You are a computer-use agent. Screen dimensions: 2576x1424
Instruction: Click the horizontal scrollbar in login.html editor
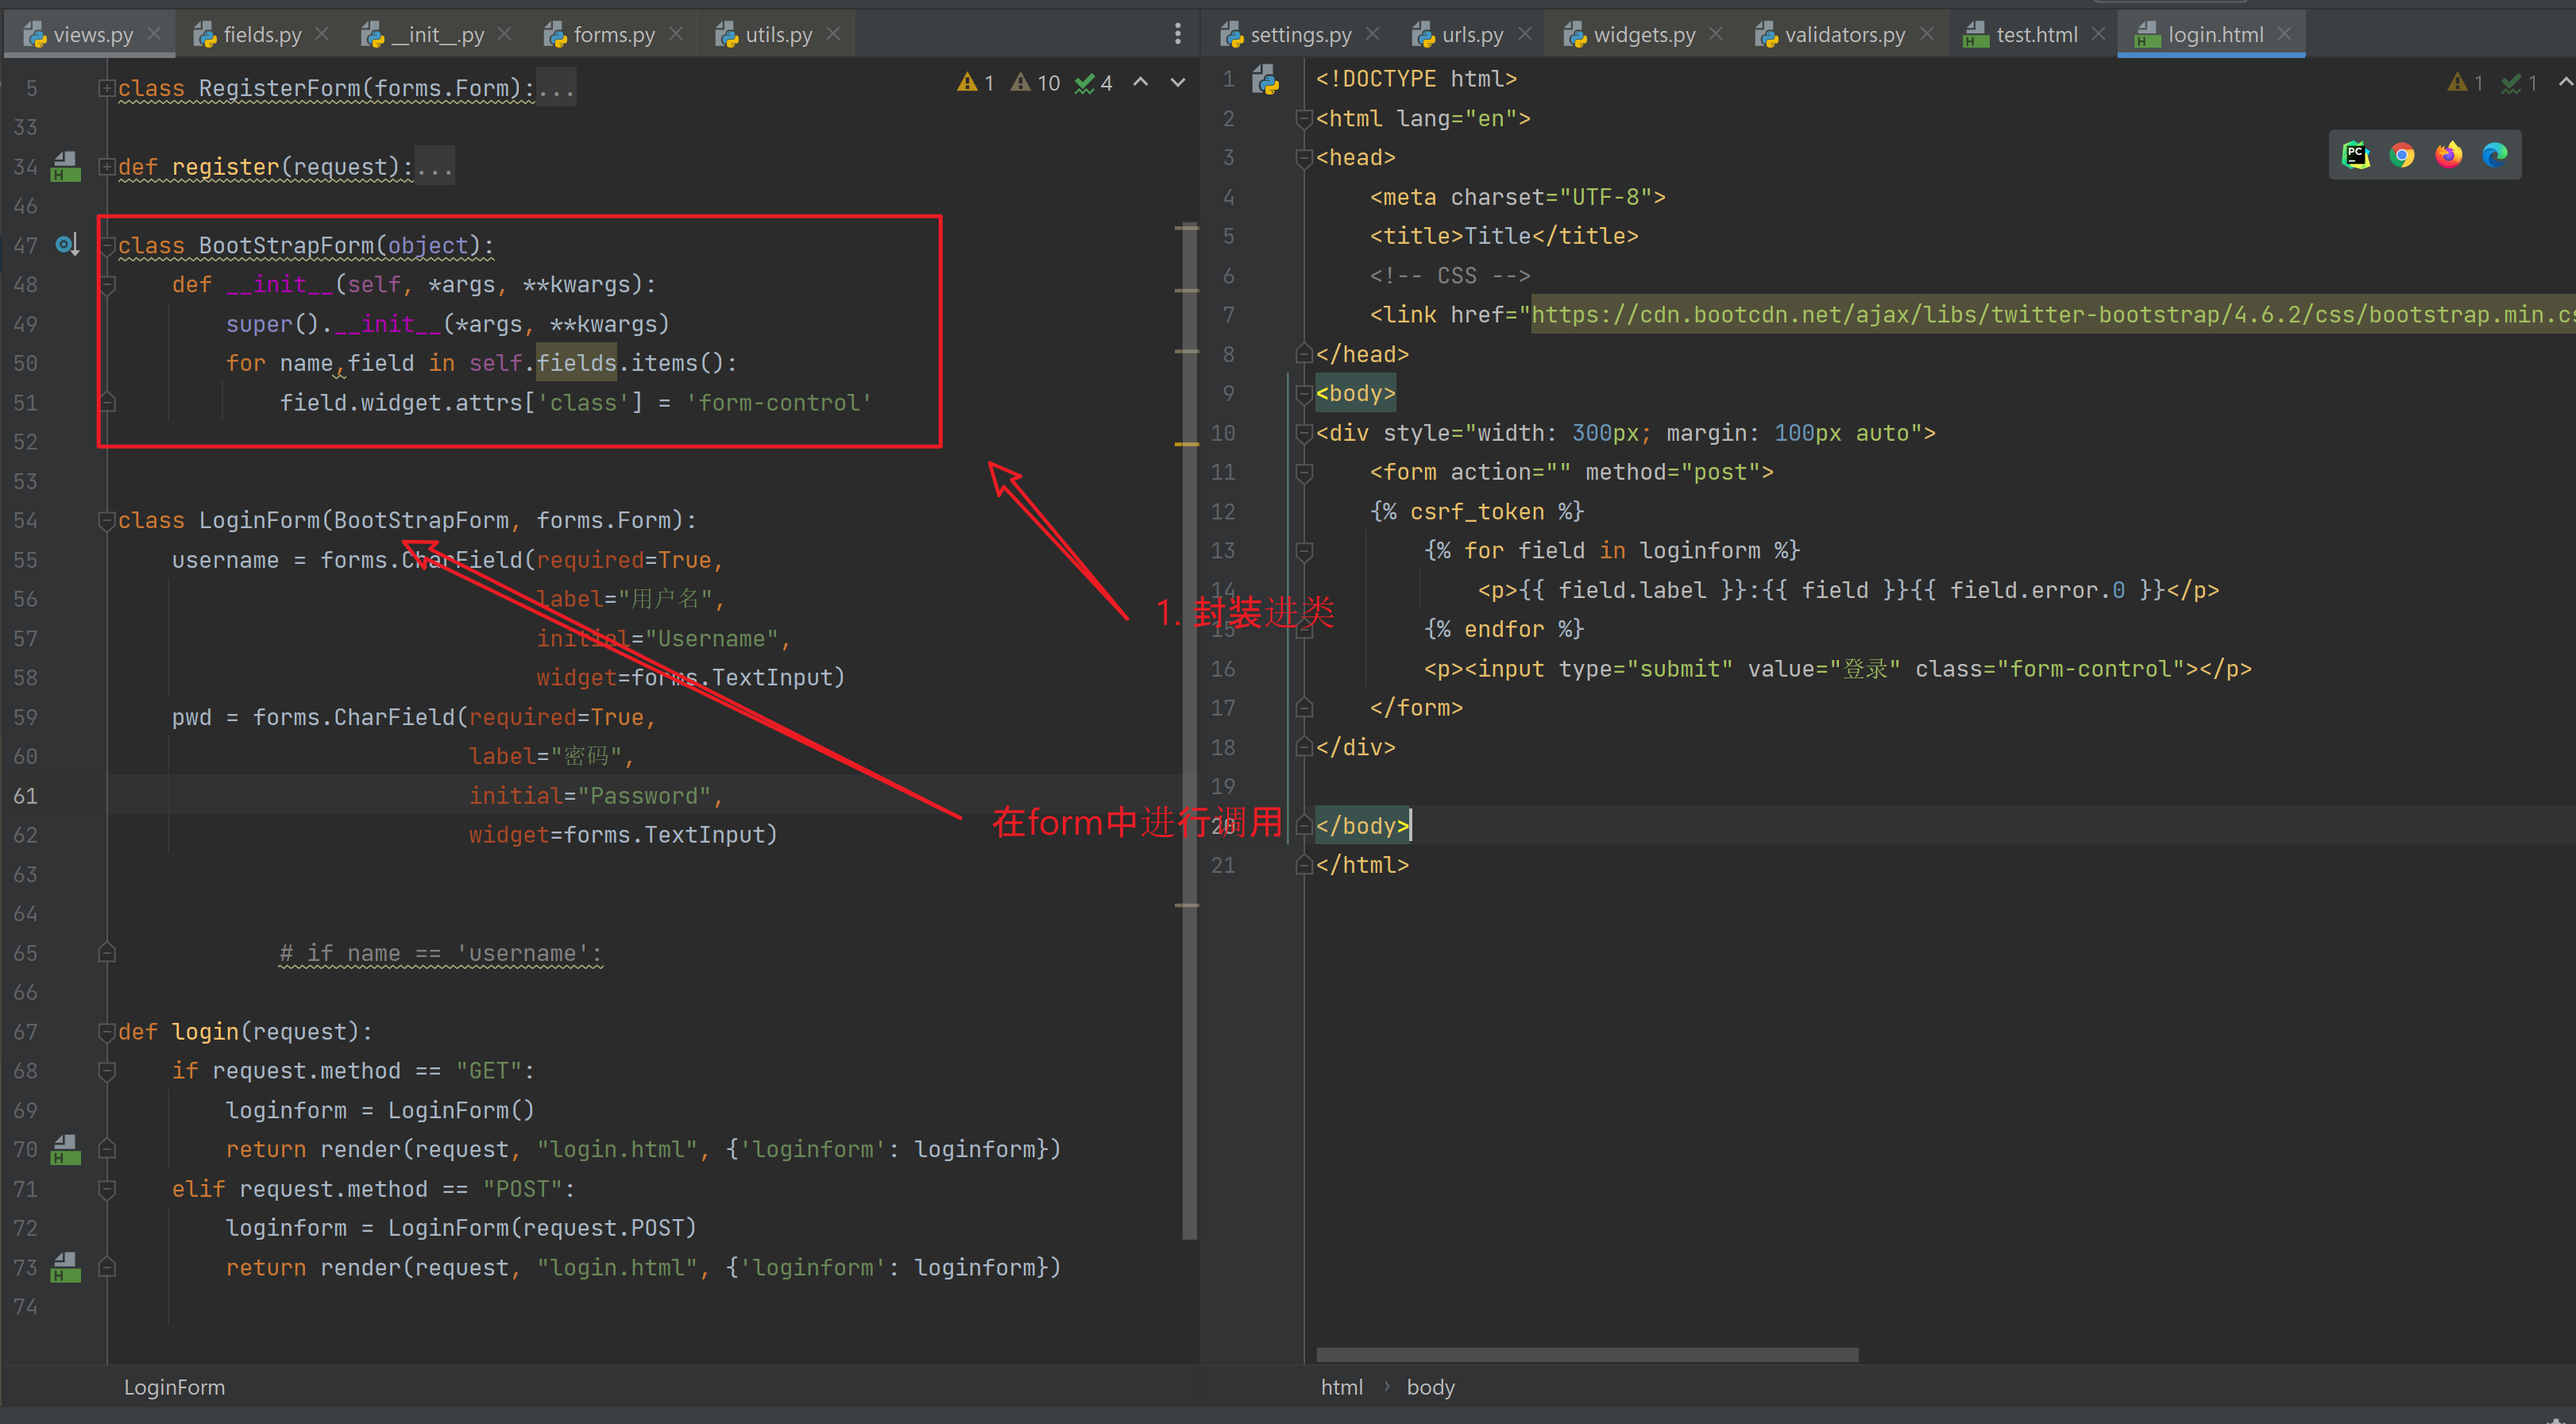click(x=1586, y=1354)
